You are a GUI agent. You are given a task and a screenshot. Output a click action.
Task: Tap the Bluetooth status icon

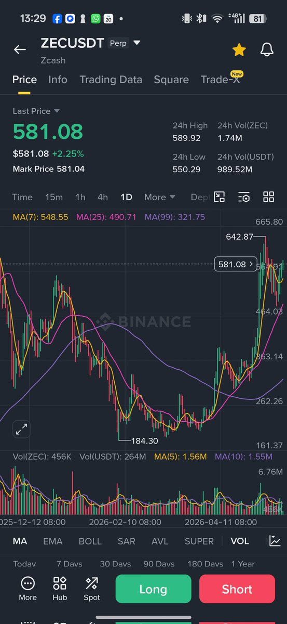(201, 18)
